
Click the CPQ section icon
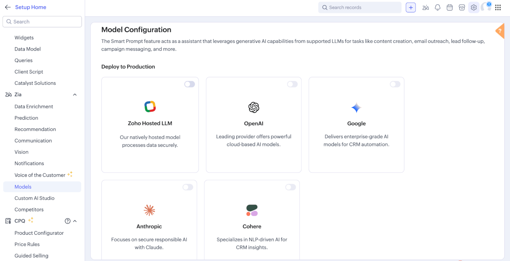click(x=8, y=221)
